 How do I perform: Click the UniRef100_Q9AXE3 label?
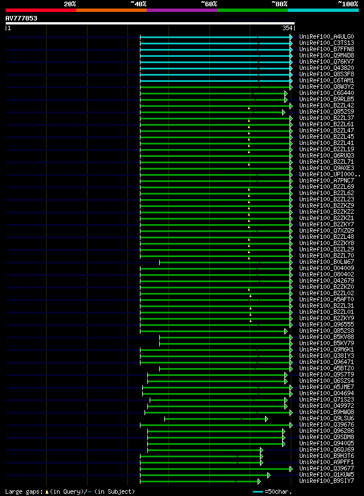326,168
